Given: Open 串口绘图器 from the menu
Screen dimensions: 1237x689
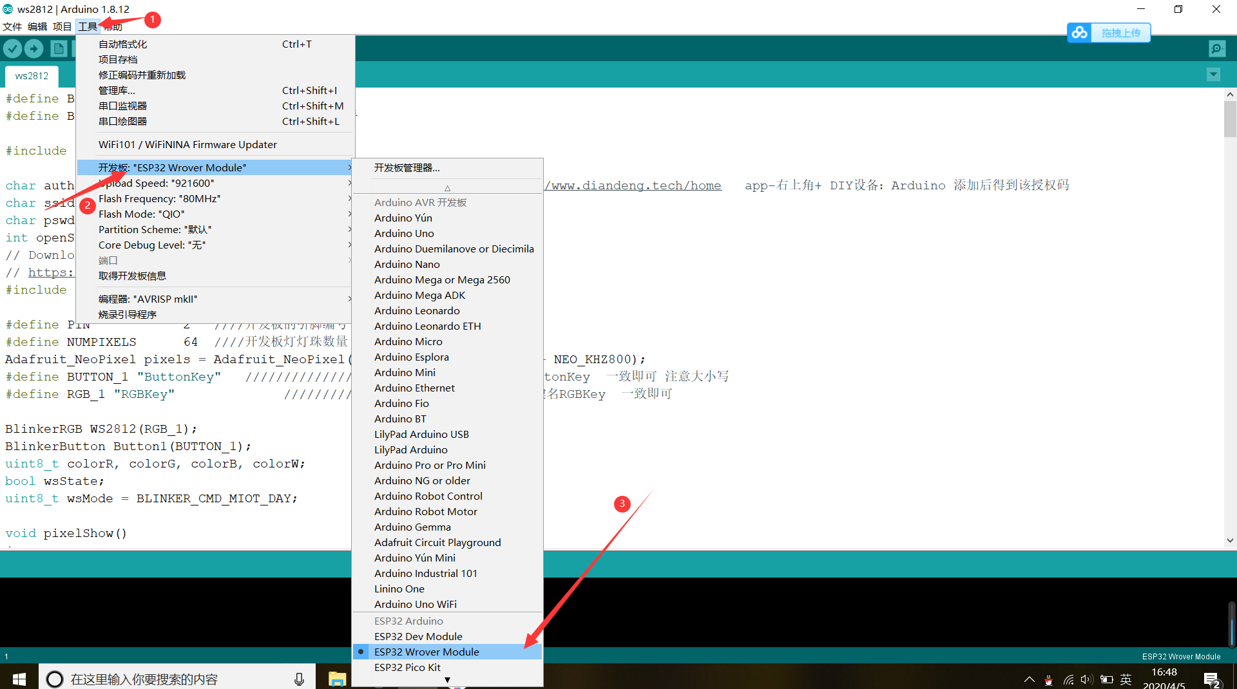Looking at the screenshot, I should pos(216,121).
